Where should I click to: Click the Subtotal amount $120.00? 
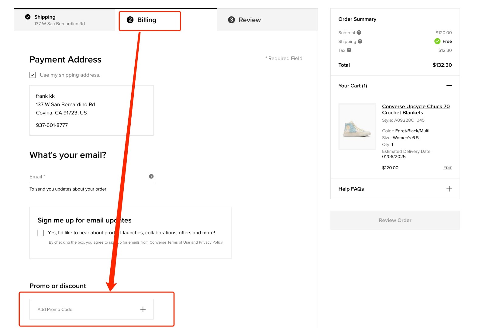tap(443, 33)
